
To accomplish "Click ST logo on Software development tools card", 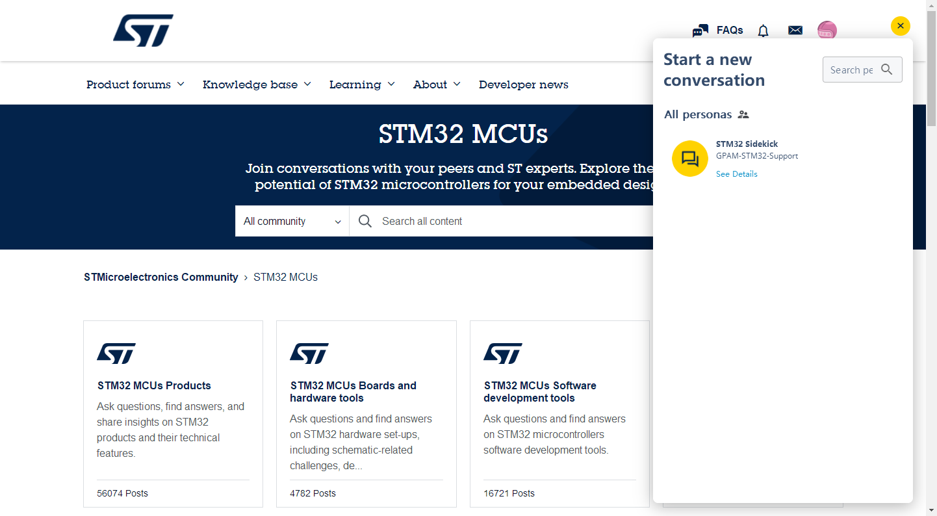I will point(503,353).
